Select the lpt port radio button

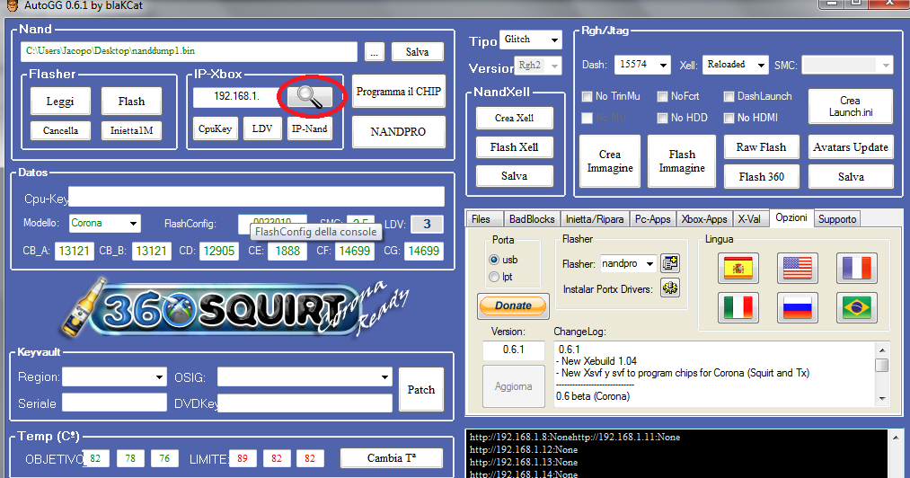494,277
